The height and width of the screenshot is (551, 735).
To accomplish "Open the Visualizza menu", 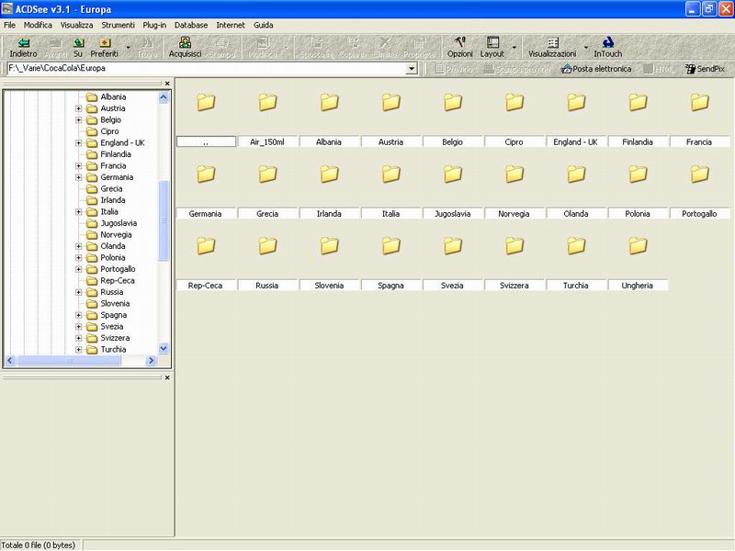I will click(x=76, y=26).
